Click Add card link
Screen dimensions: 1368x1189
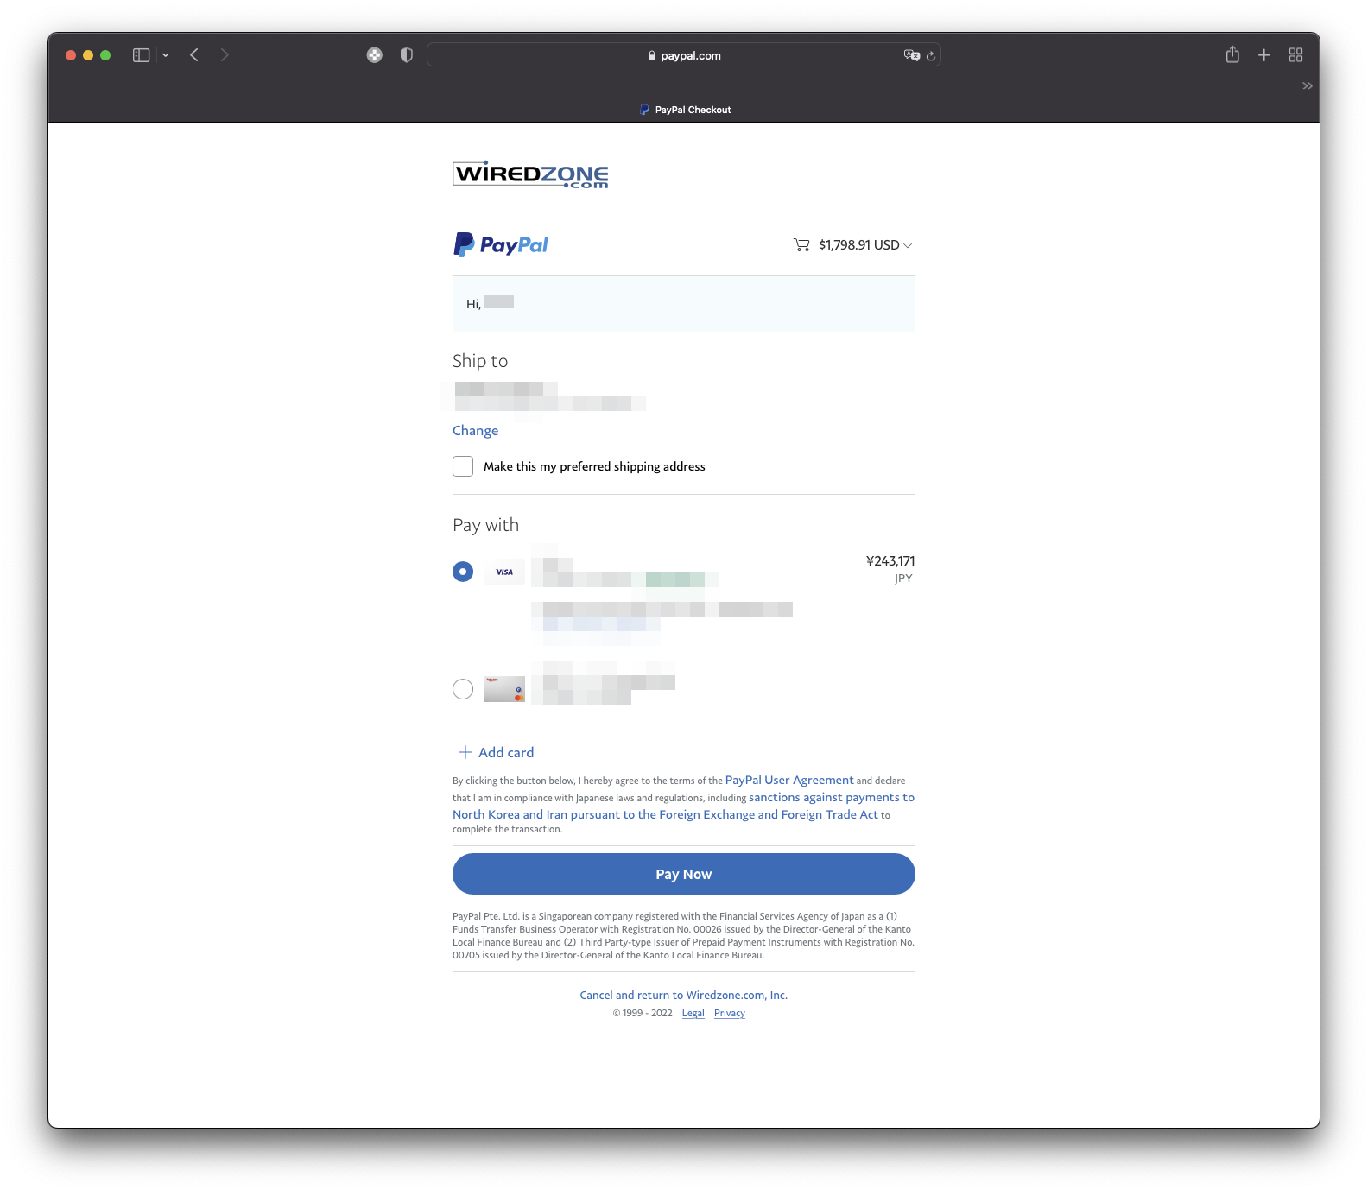496,752
